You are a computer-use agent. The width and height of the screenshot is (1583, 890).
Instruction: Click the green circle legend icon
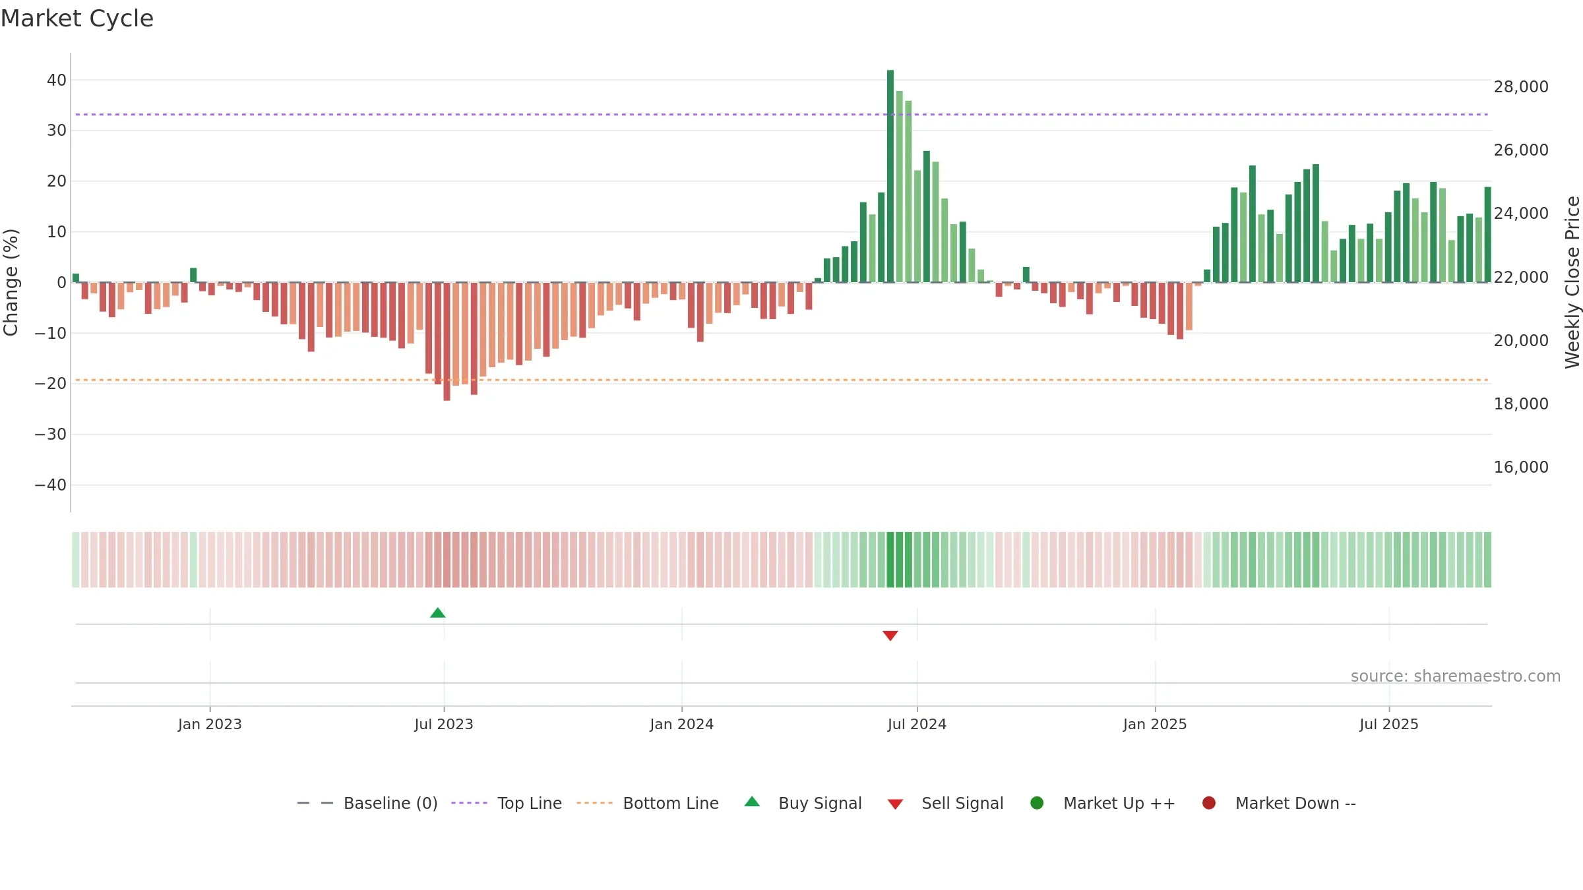pos(1037,803)
